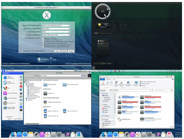Open Files and Settings Transfer Wizard
This screenshot has height=139, width=184.
click(x=10, y=108)
